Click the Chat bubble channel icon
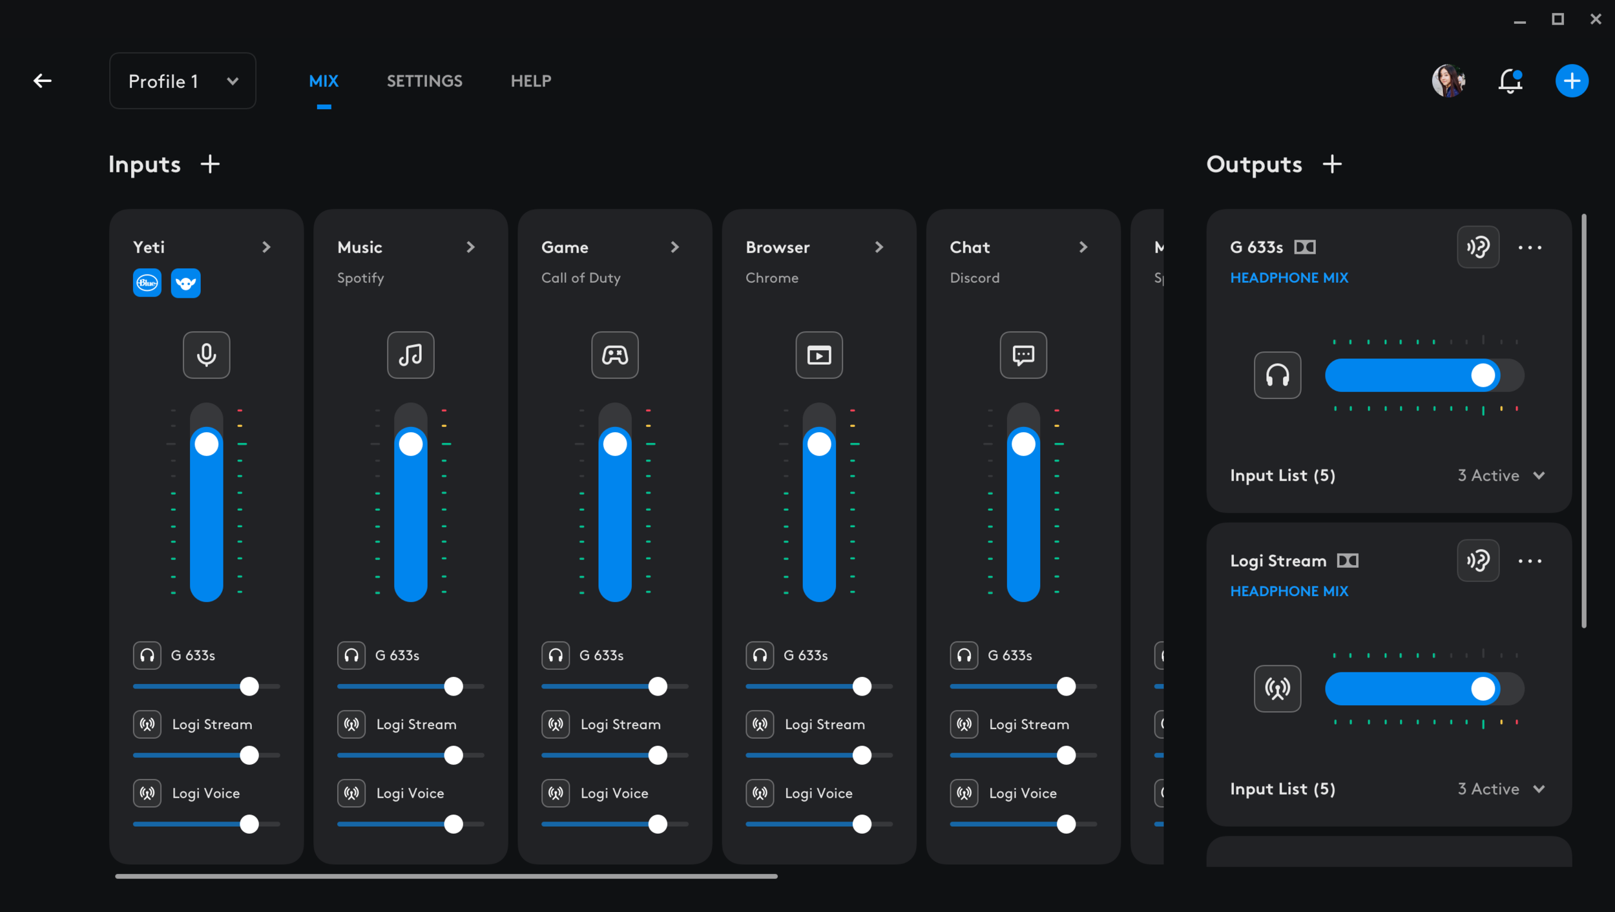1615x912 pixels. click(x=1023, y=355)
